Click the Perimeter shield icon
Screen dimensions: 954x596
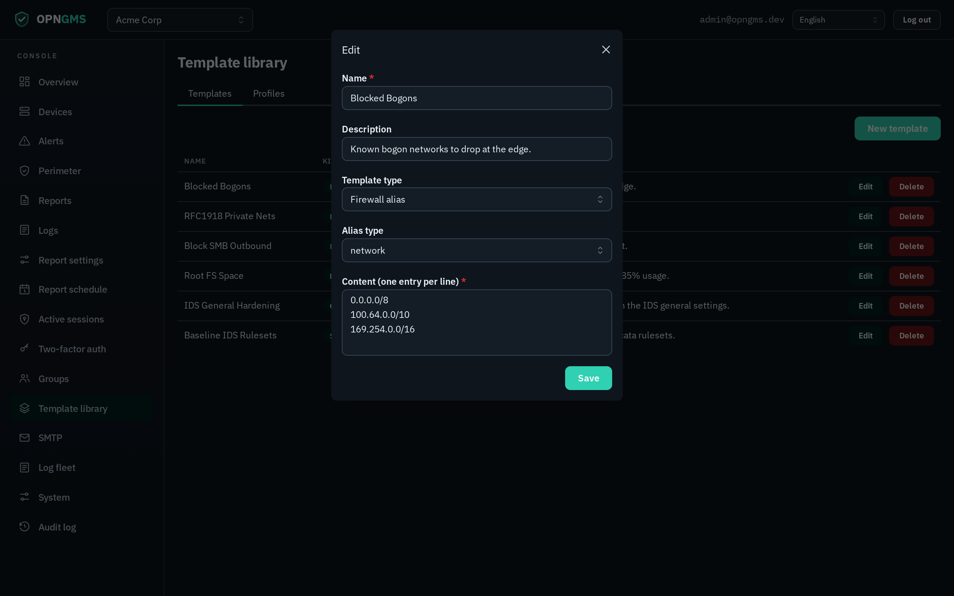point(25,171)
